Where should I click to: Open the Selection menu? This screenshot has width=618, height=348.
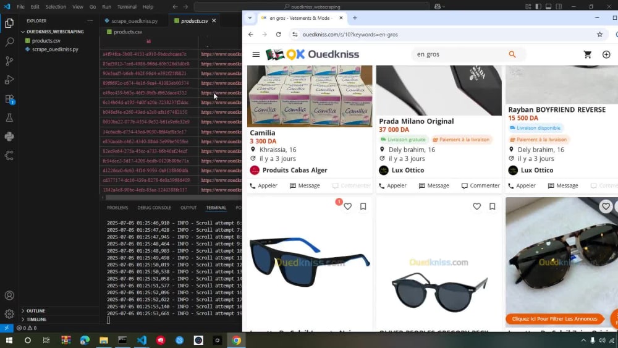pos(56,7)
